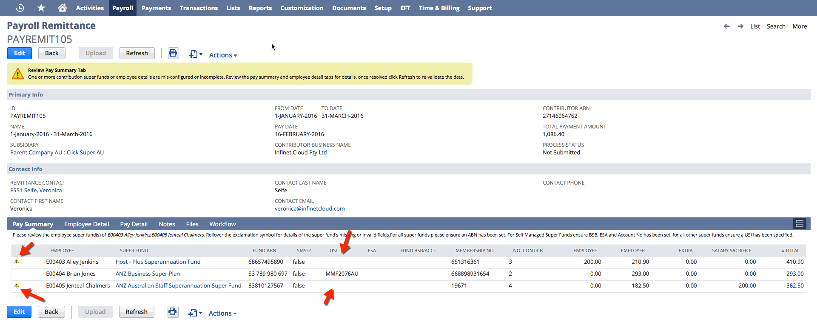Open ANZ Business Super Plan link
The height and width of the screenshot is (325, 817).
click(148, 274)
